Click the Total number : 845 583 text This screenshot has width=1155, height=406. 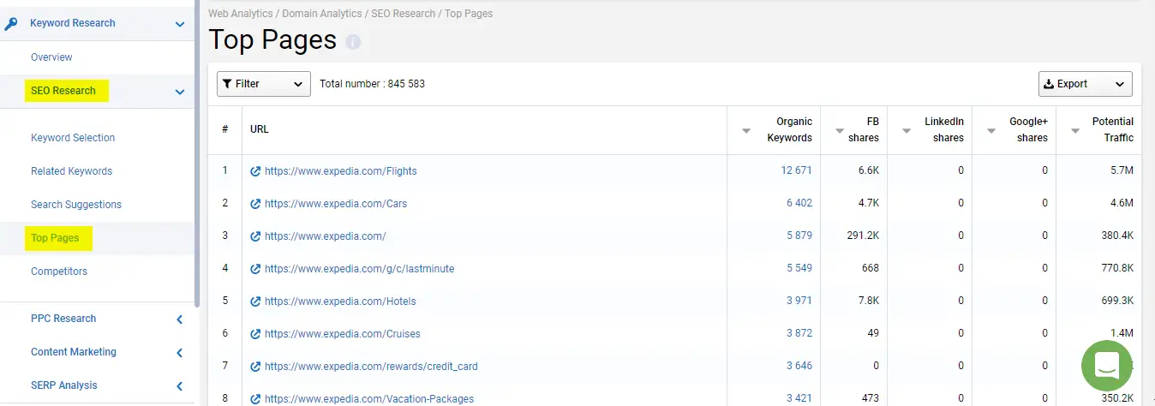pos(372,84)
